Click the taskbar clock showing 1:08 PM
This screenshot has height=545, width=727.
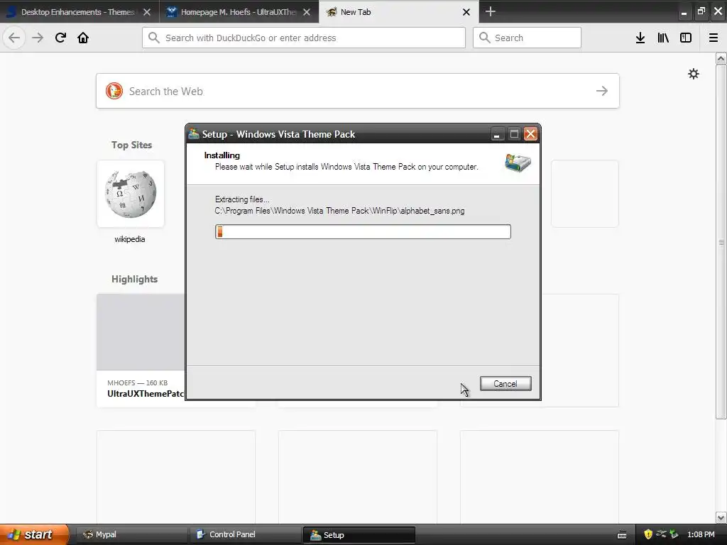701,534
